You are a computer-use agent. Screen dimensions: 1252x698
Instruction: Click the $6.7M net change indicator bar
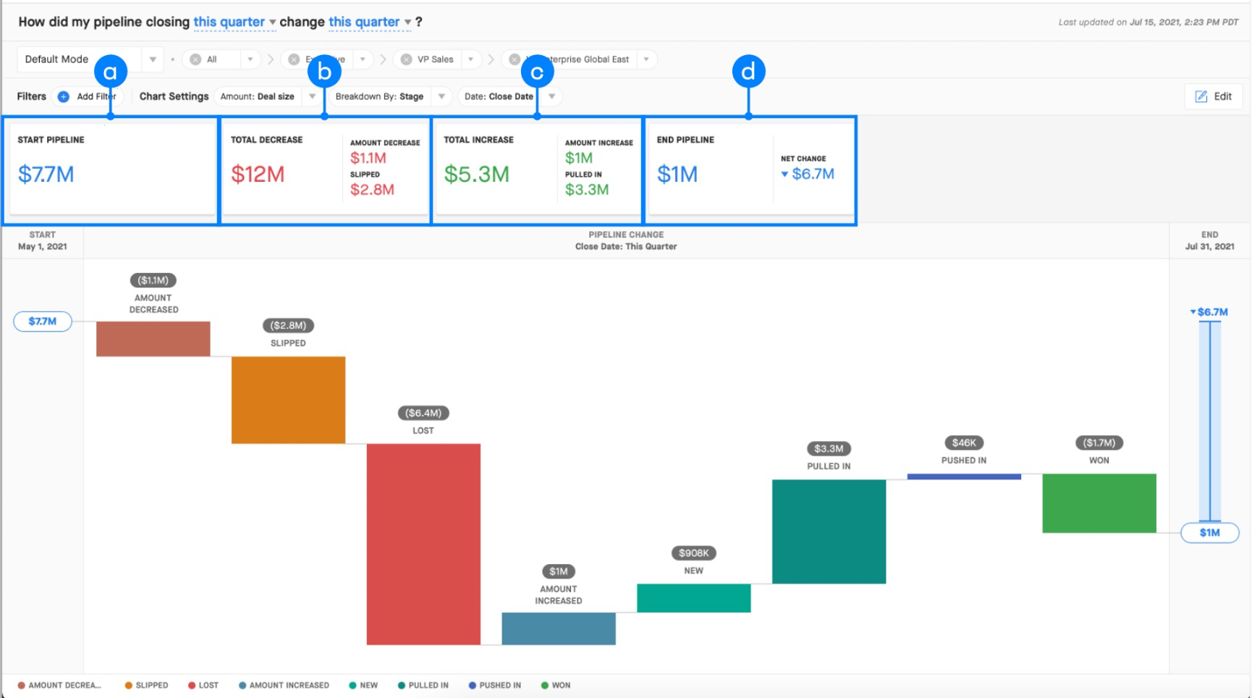pyautogui.click(x=1210, y=421)
